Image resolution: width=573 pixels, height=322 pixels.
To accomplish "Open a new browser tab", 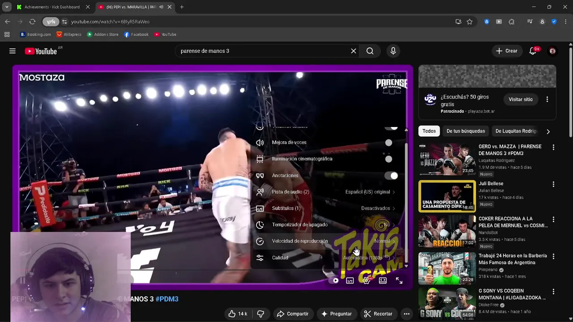I will (x=182, y=7).
